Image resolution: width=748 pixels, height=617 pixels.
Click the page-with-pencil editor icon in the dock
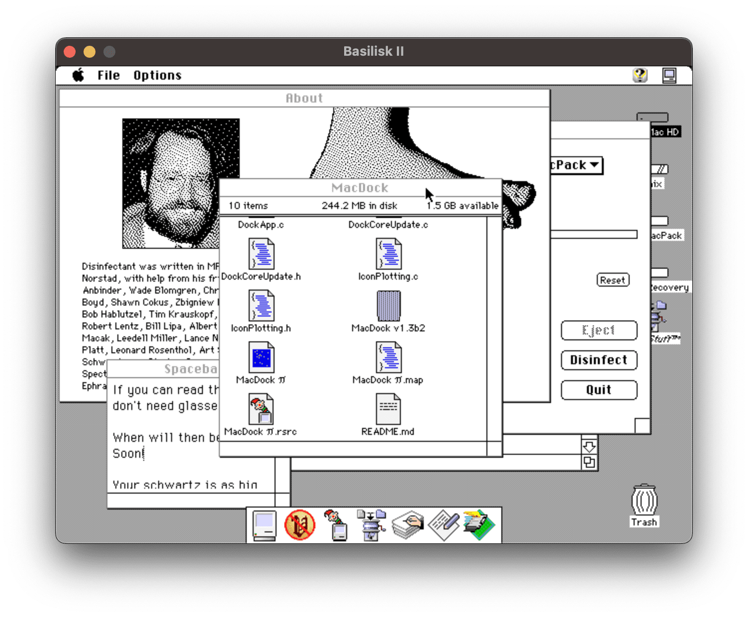tap(444, 525)
